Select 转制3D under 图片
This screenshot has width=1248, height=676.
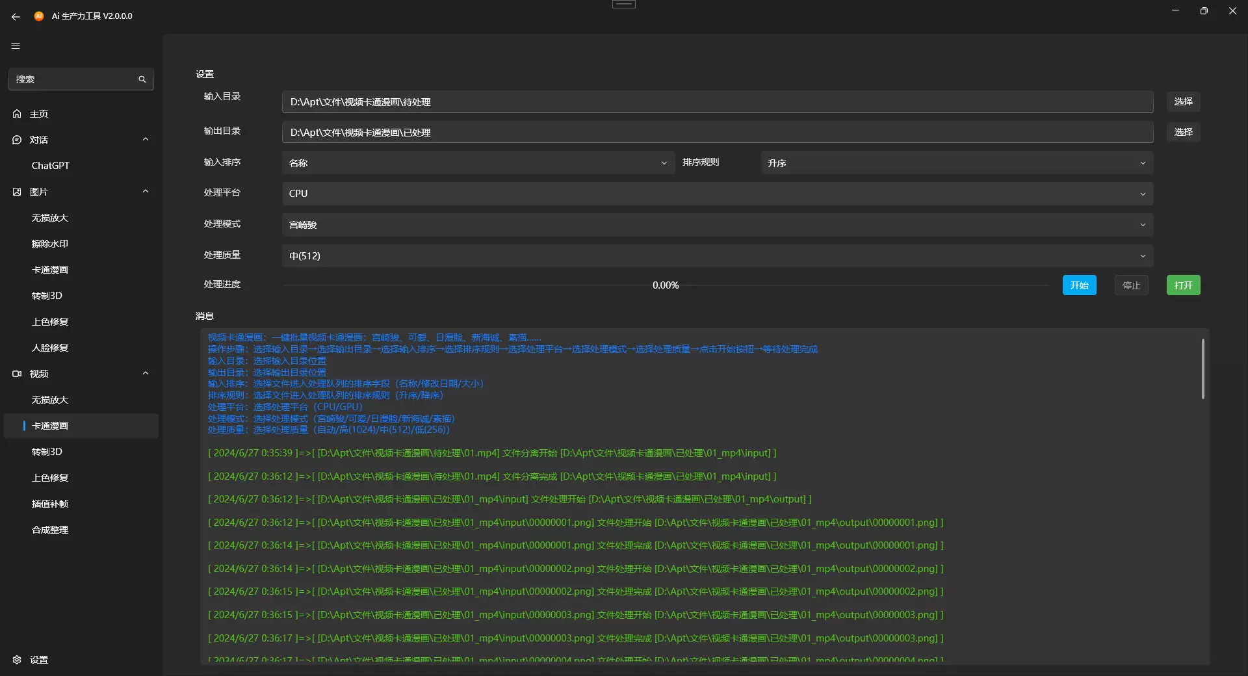81,296
